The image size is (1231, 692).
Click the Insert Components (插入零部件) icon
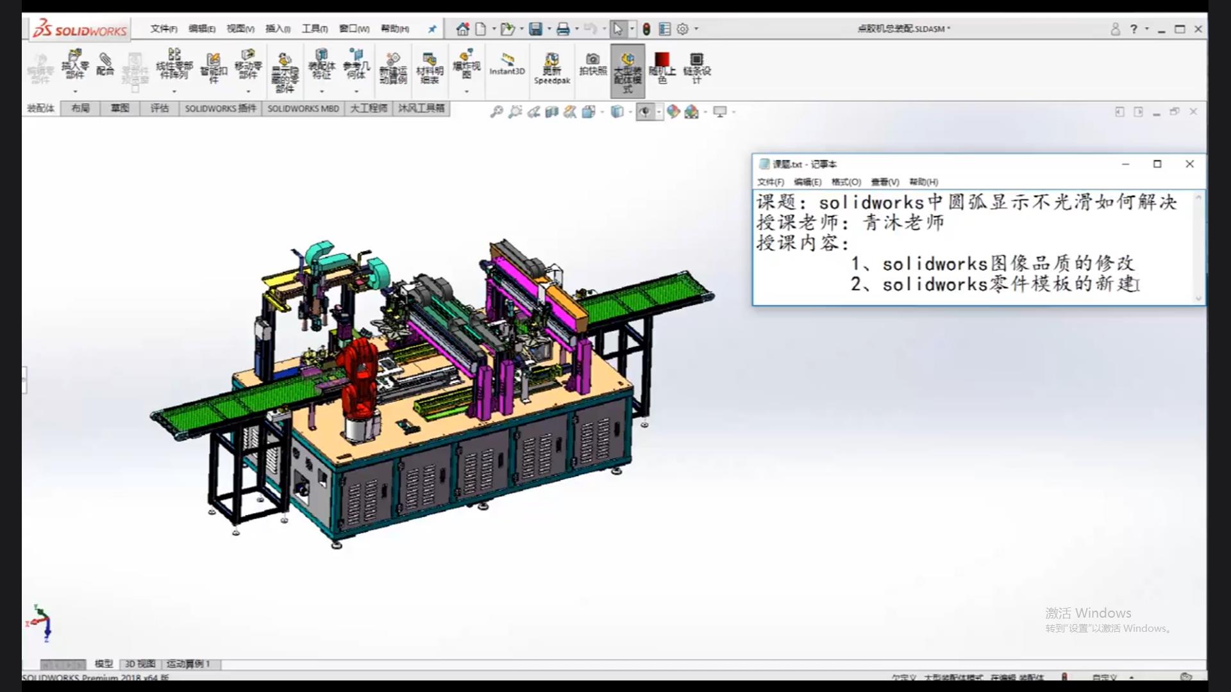click(x=75, y=65)
